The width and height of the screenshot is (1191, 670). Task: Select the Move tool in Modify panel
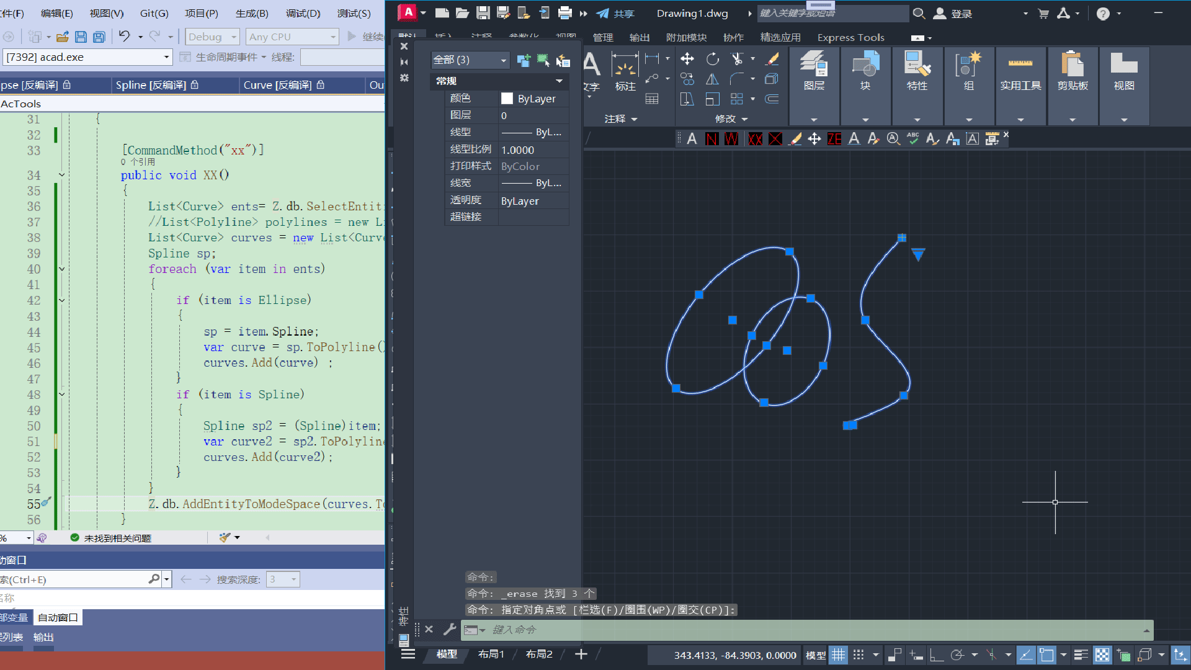point(687,59)
